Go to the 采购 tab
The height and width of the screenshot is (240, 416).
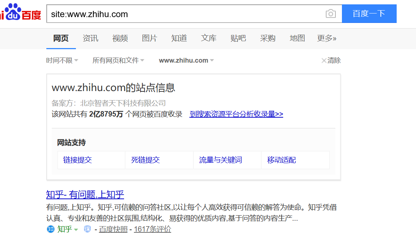(x=268, y=38)
